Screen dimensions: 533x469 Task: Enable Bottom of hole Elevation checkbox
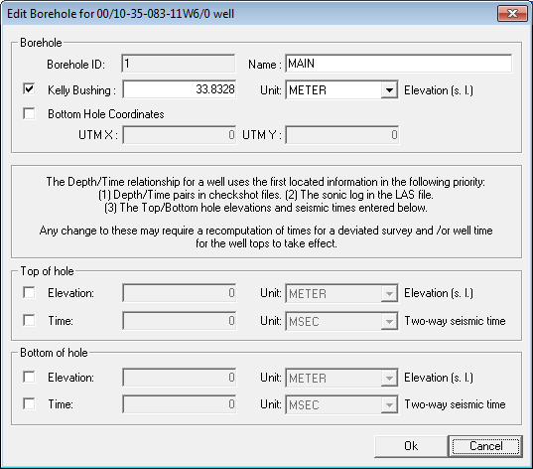click(29, 377)
